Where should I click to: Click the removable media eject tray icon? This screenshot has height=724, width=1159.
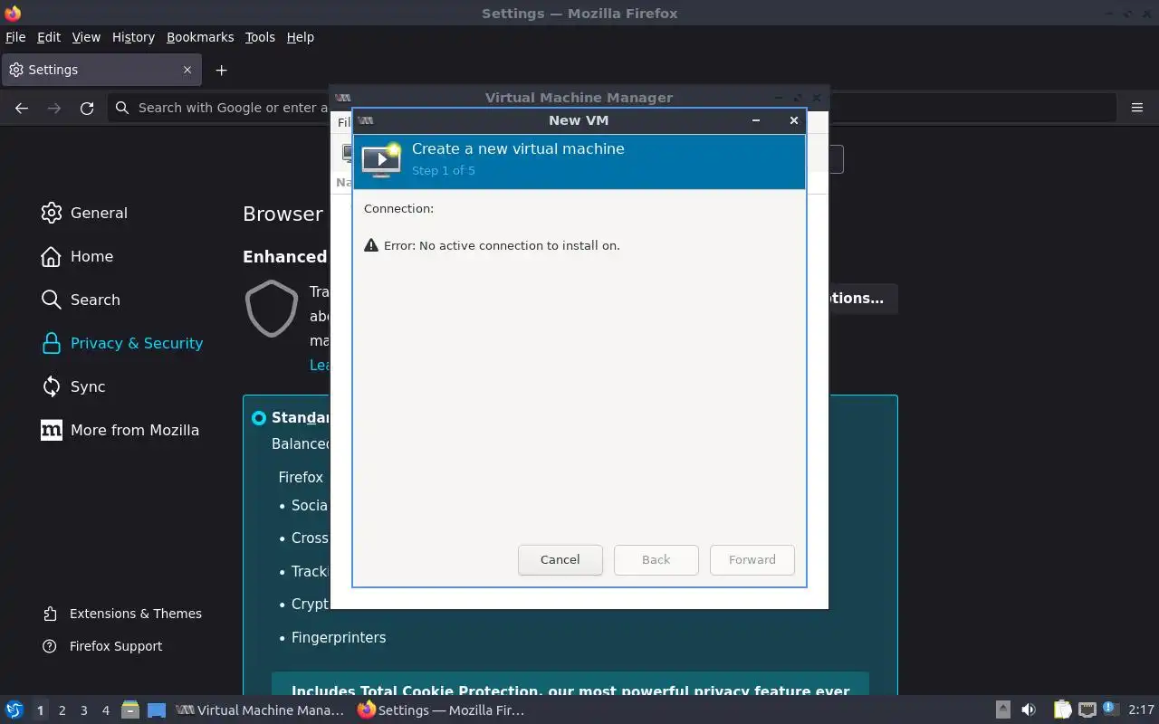[x=1003, y=710]
